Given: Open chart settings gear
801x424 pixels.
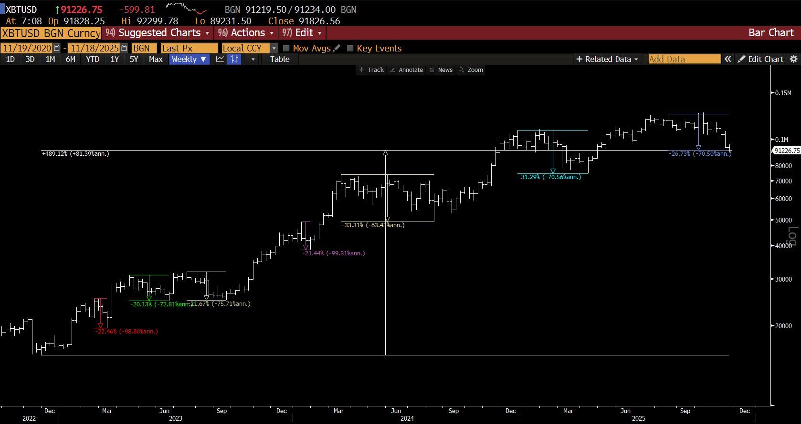Looking at the screenshot, I should pos(793,59).
